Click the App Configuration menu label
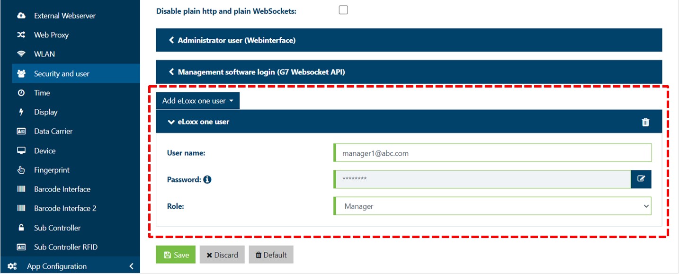 tap(57, 266)
